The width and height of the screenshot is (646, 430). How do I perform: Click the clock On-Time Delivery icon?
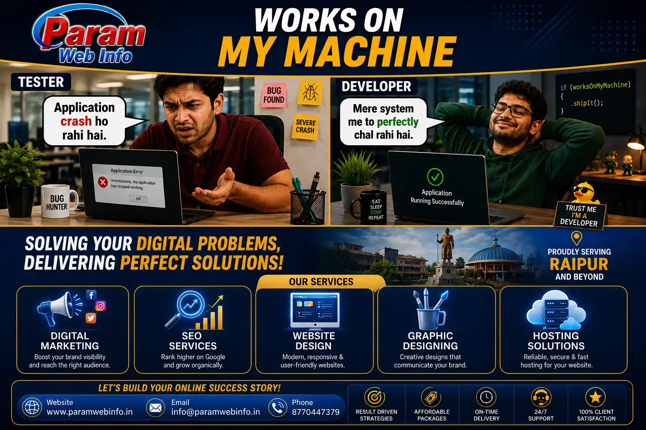(486, 397)
